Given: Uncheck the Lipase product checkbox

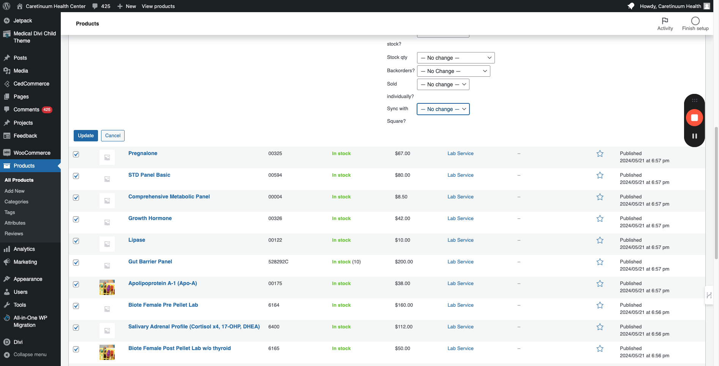Looking at the screenshot, I should click(76, 241).
